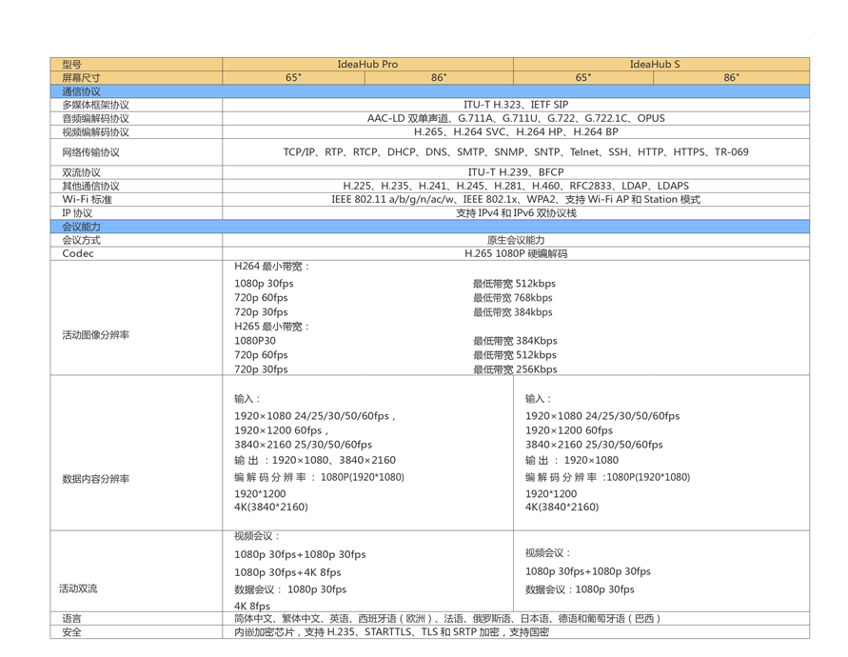Select the '最低带宽 768kbps' entry
This screenshot has height=657, width=848.
point(513,298)
